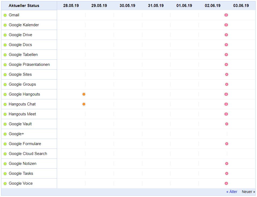This screenshot has width=257, height=197.
Task: Select the Google Notizen service name
Action: tap(23, 164)
